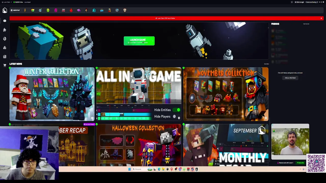Select the shield crest server icon
326x183 pixels.
(x=125, y=10)
